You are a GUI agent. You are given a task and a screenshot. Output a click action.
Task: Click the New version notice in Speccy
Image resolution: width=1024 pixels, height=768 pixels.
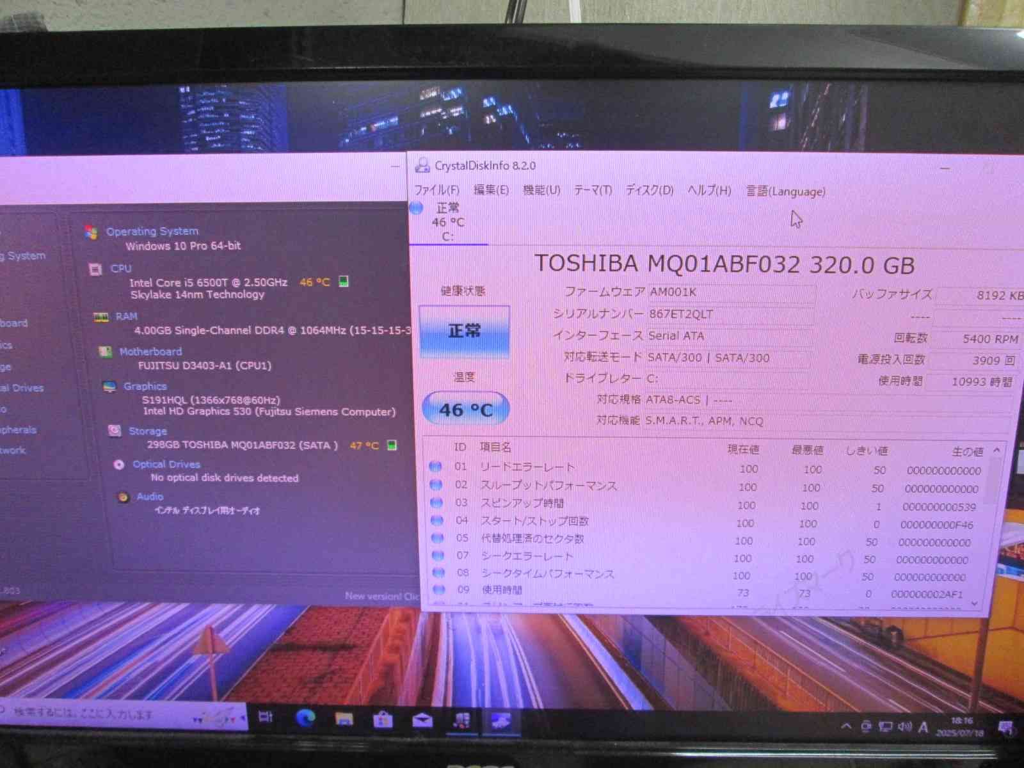point(381,596)
